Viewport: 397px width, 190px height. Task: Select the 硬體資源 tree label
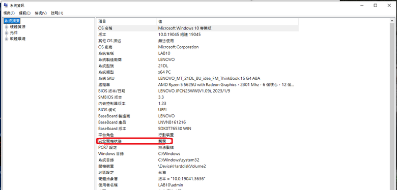coord(17,27)
